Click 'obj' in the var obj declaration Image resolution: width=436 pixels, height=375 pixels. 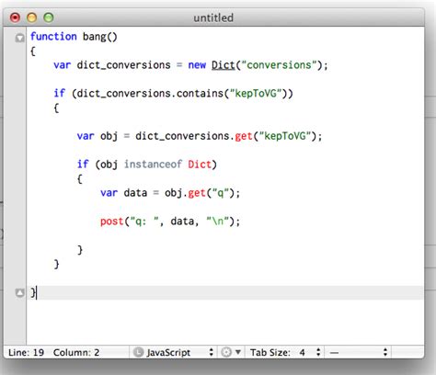(109, 136)
